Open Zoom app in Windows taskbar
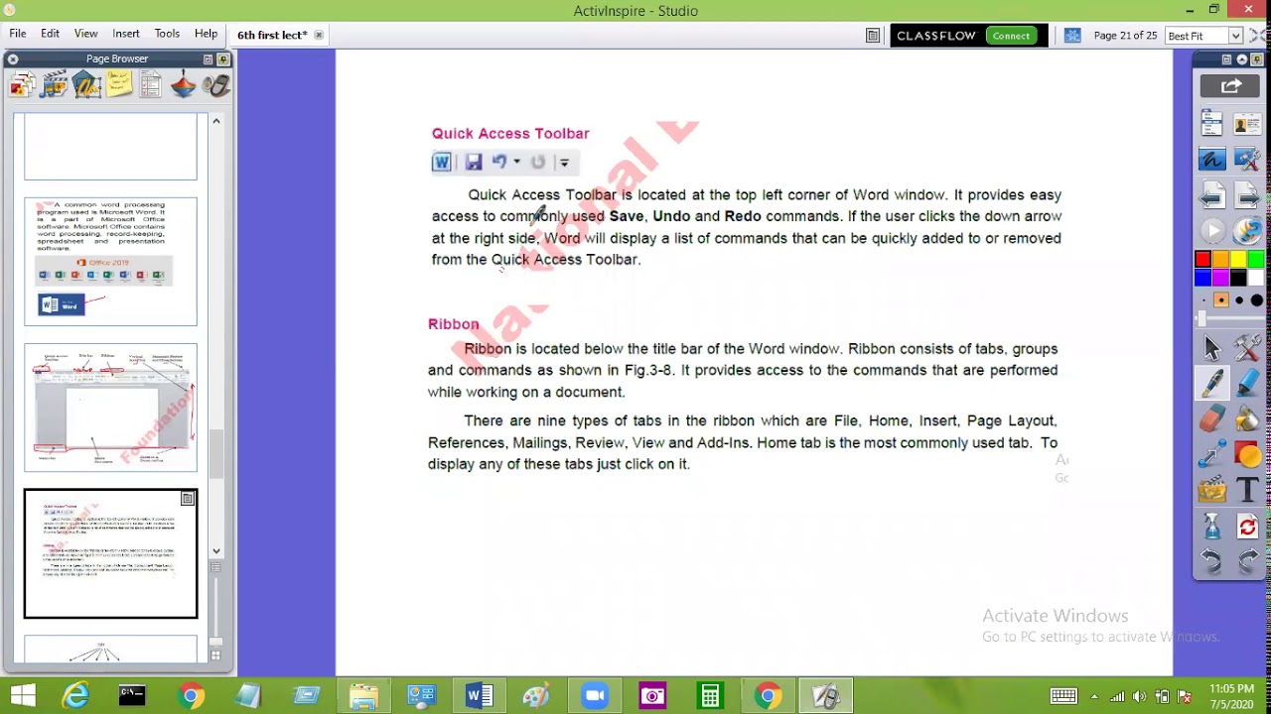Image resolution: width=1271 pixels, height=714 pixels. pyautogui.click(x=594, y=696)
